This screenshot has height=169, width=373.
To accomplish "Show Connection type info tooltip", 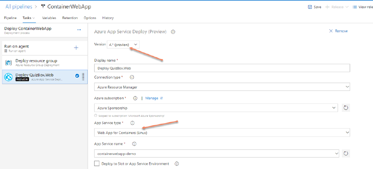I will tap(132, 77).
